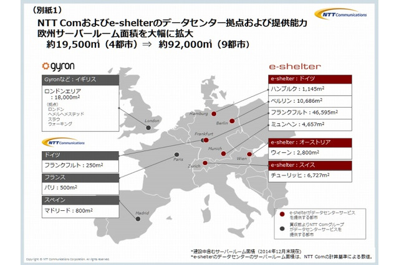
Task: Click the 'e-shelter：ドイツ' red header
Action: point(310,79)
